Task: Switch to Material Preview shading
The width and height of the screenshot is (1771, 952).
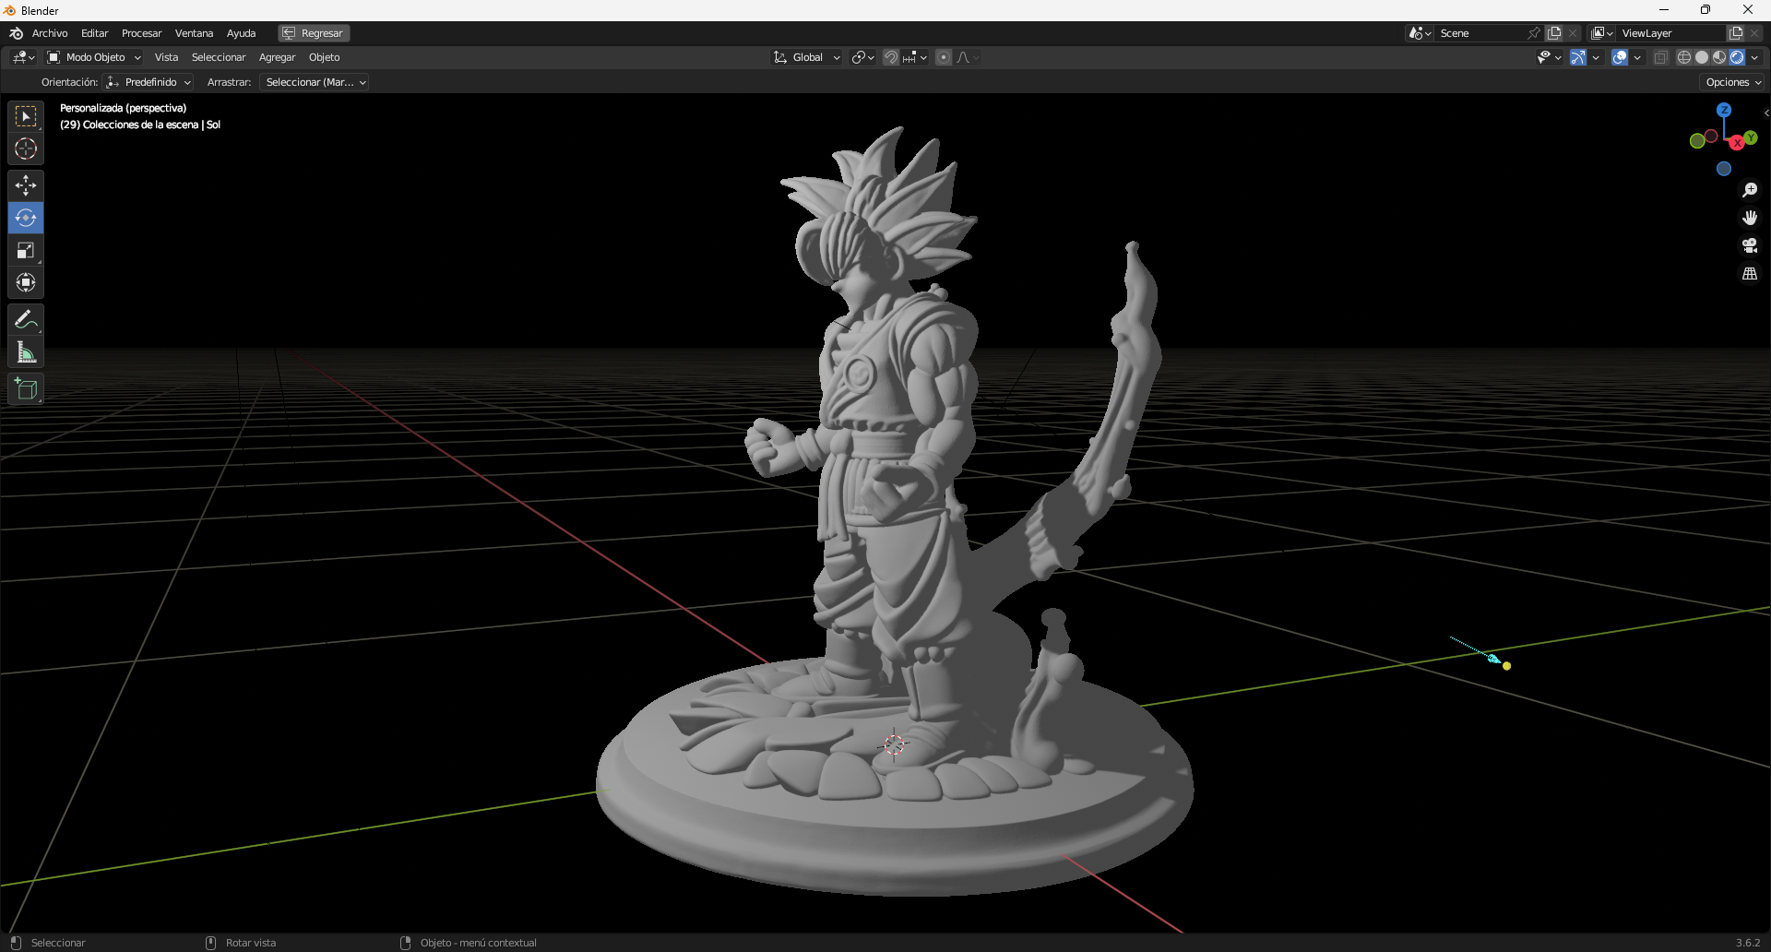Action: coord(1720,56)
